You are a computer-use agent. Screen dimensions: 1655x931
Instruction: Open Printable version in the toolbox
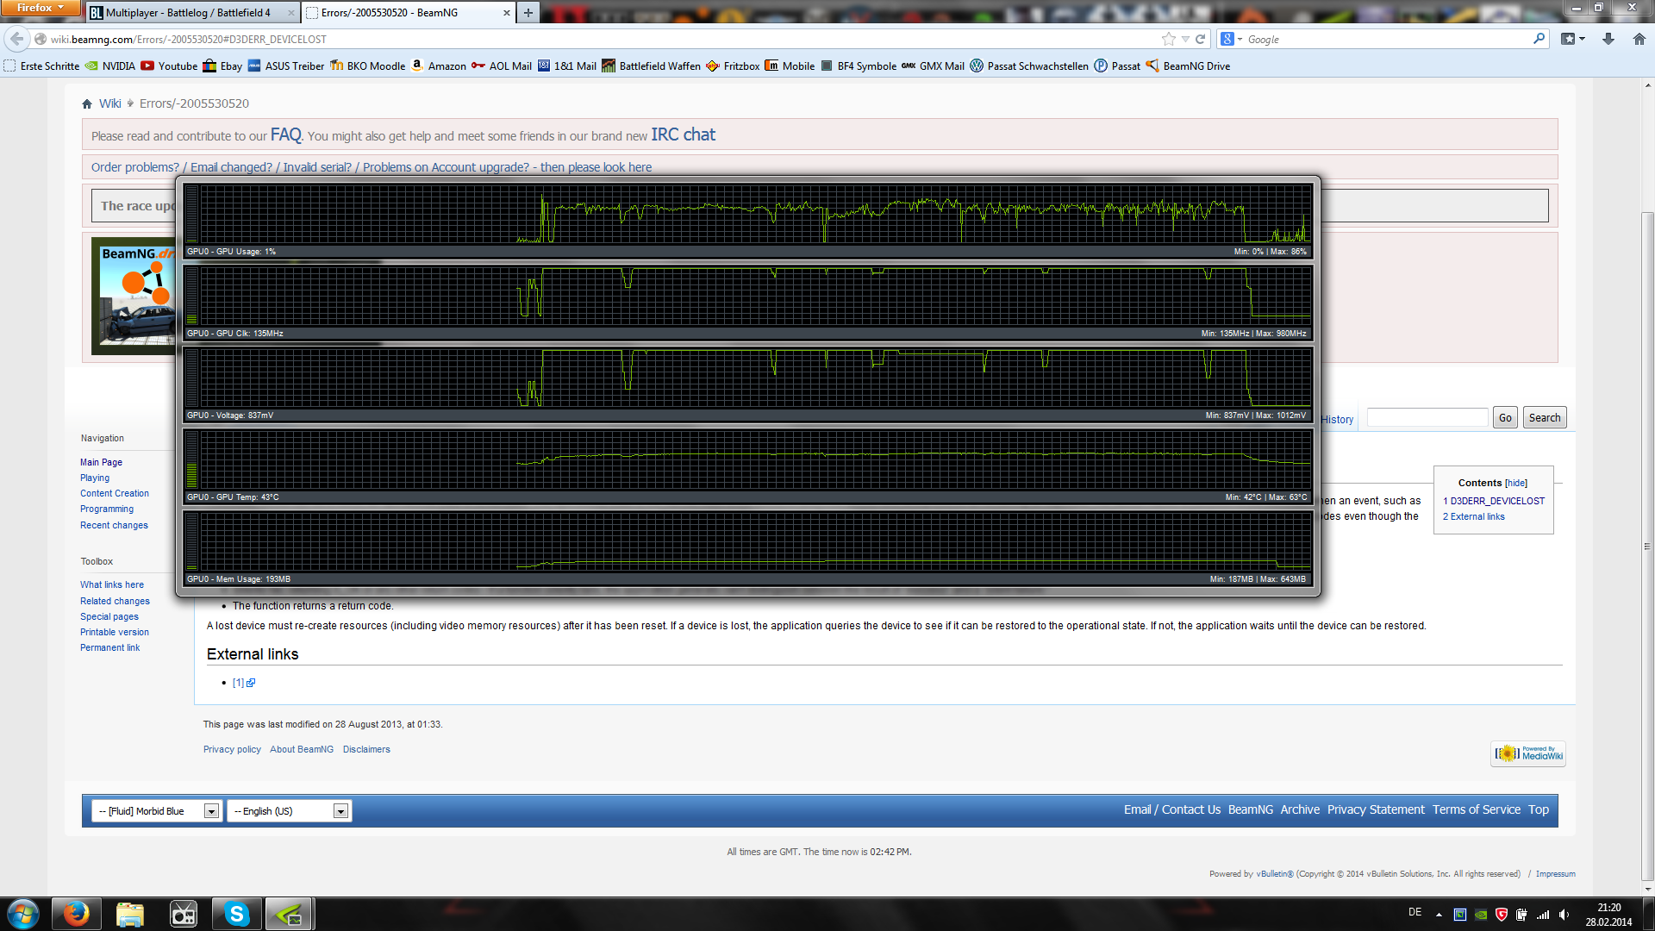[115, 632]
